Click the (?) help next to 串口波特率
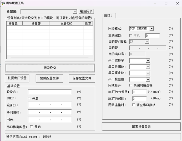The width and height of the screenshot is (182, 141). [x=171, y=61]
